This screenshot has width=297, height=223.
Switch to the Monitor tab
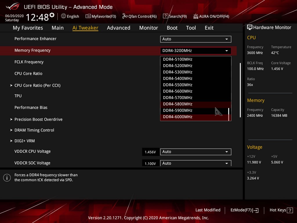point(148,28)
